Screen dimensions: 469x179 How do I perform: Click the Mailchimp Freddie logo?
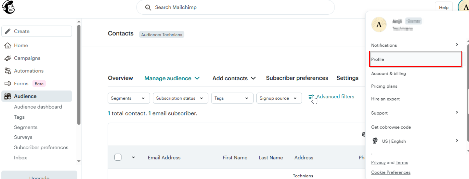pos(8,7)
